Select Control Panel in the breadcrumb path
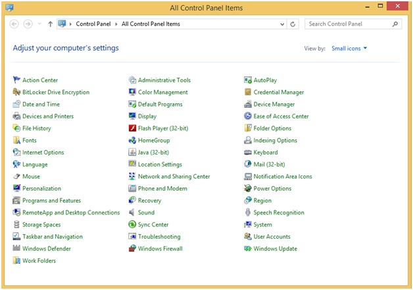Viewport: 413px width, 290px height. pyautogui.click(x=95, y=24)
